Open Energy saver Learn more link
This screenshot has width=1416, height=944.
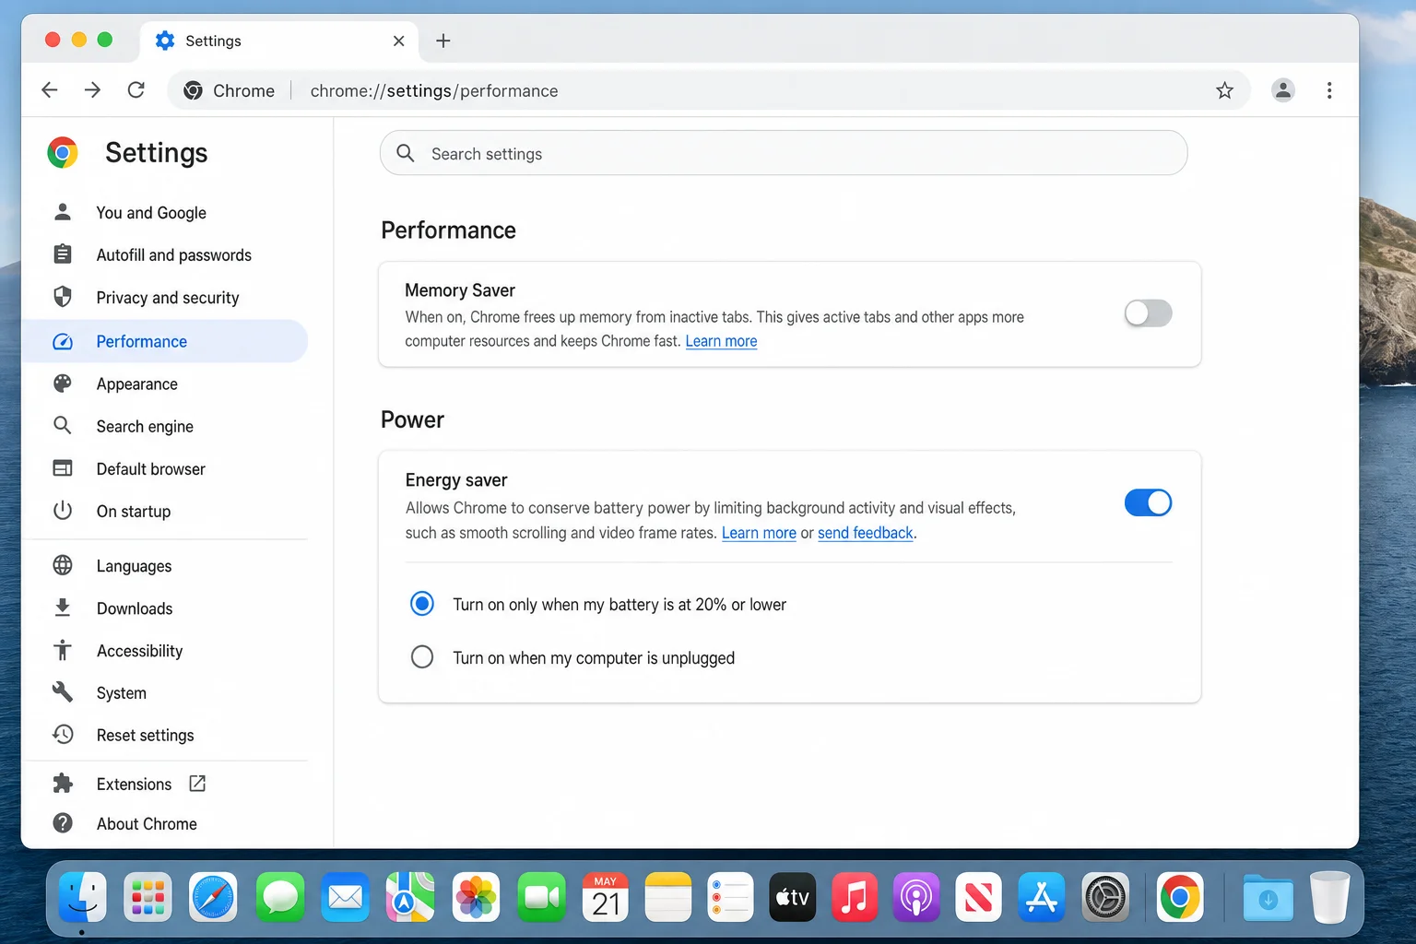pyautogui.click(x=759, y=533)
